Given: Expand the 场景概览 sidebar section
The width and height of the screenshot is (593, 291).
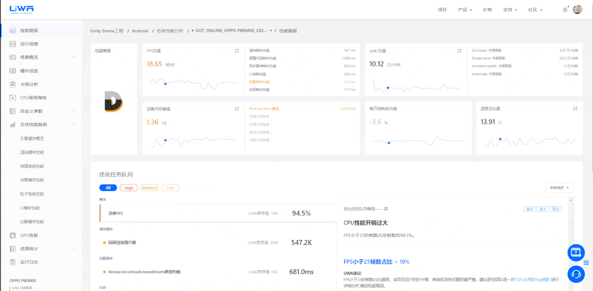Looking at the screenshot, I should click(75, 57).
